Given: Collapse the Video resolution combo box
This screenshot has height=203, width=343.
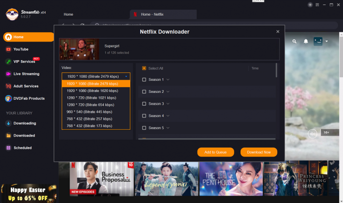Looking at the screenshot, I should [x=96, y=76].
